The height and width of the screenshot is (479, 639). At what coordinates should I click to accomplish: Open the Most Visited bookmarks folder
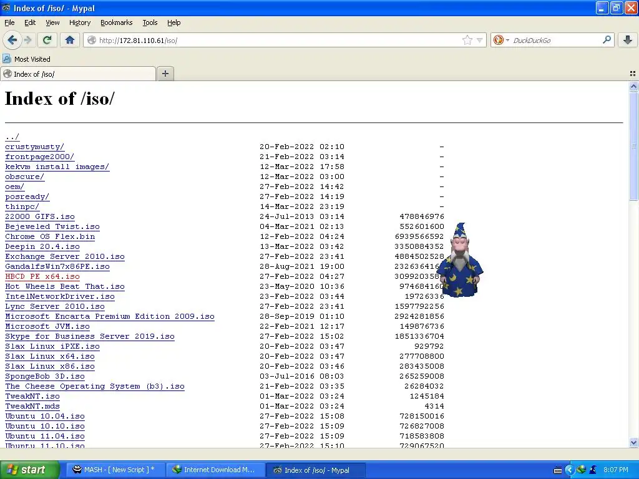tap(27, 59)
